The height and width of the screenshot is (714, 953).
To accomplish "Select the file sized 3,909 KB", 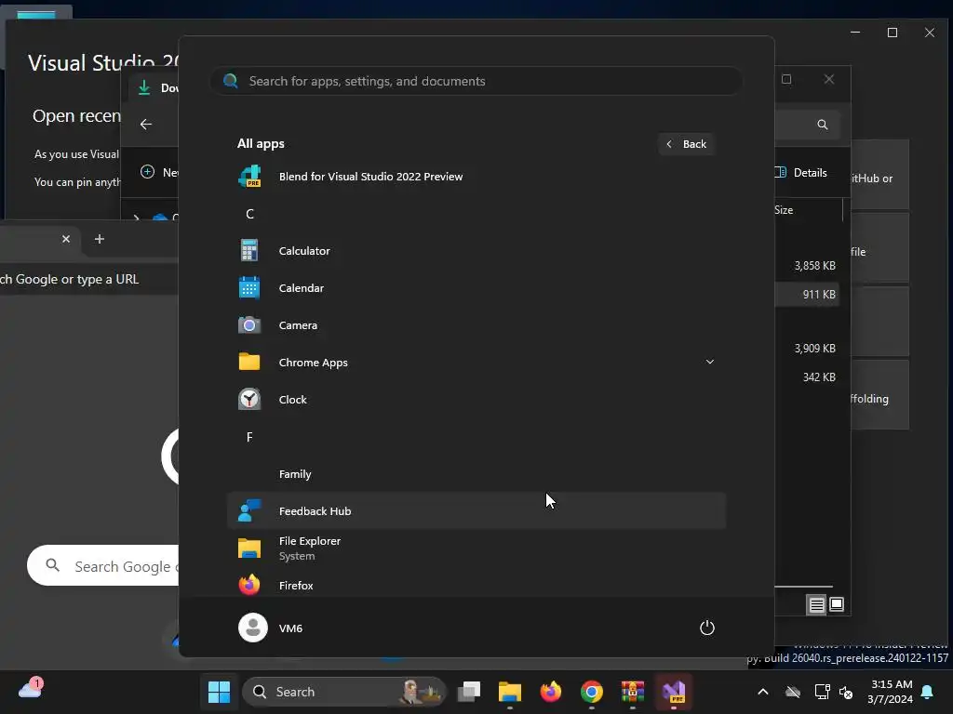I will pos(814,349).
